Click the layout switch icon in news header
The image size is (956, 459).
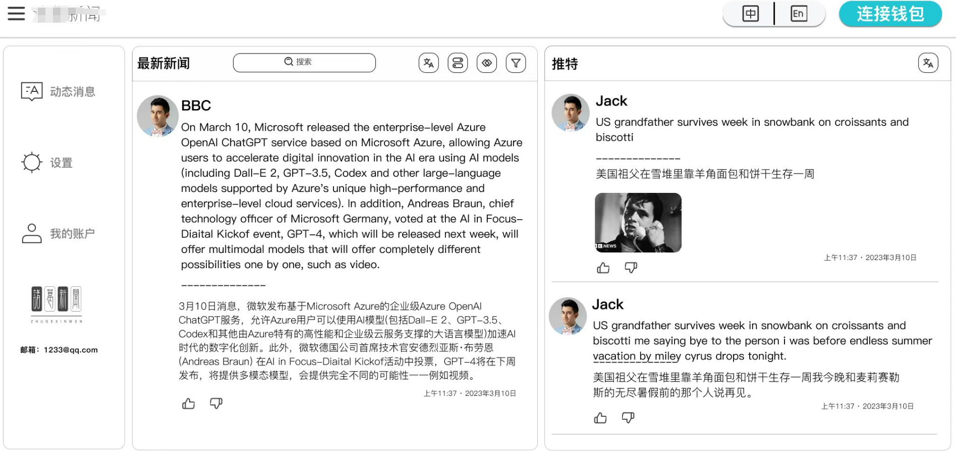[x=458, y=63]
